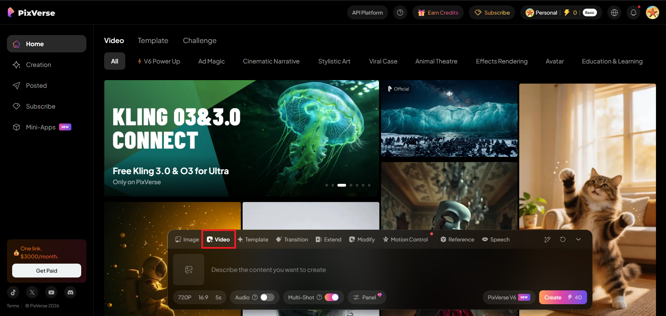Switch to the Challenge top tab
Image resolution: width=666 pixels, height=316 pixels.
coord(200,41)
